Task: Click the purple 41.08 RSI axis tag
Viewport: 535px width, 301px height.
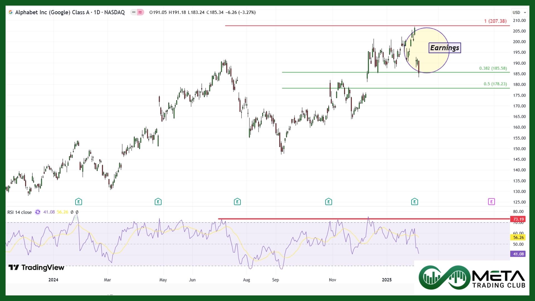Action: 518,254
